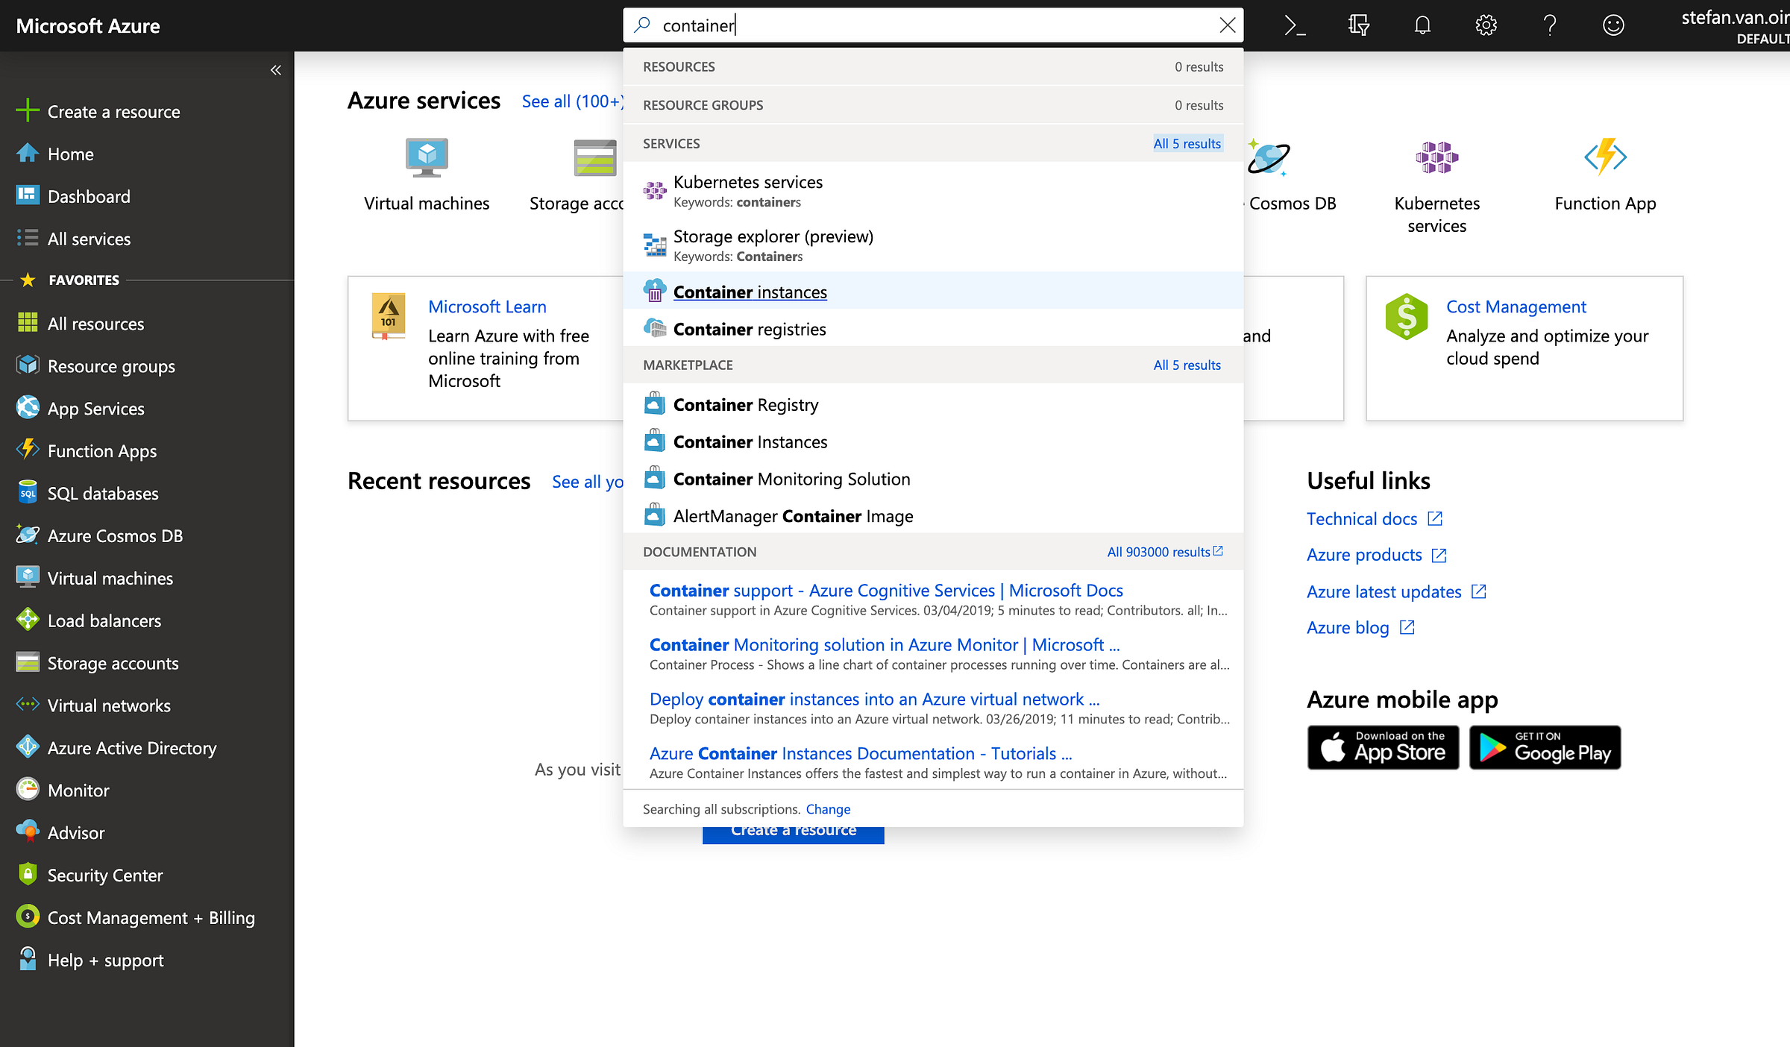
Task: Collapse the left sidebar menu
Action: [275, 70]
